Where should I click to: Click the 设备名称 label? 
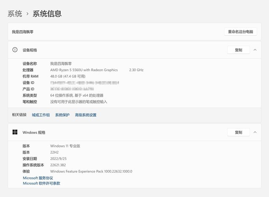[30, 64]
